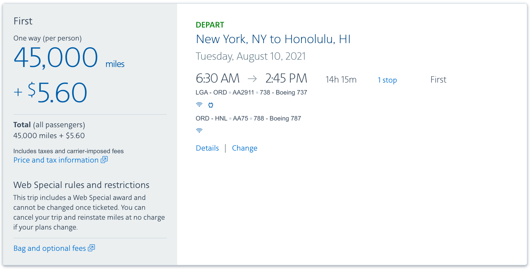Open the Bag and optional fees page
Image resolution: width=531 pixels, height=269 pixels.
49,248
